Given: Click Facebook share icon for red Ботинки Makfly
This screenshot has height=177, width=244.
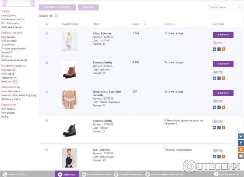Looking at the screenshot, I should click(219, 78).
